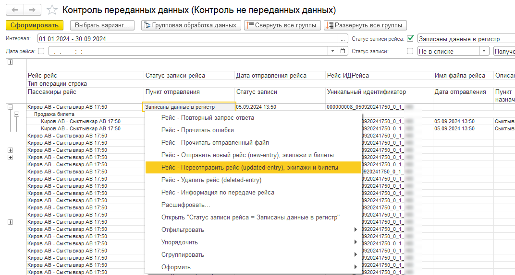Click the Интервал date range field
The height and width of the screenshot is (275, 515).
(x=187, y=39)
